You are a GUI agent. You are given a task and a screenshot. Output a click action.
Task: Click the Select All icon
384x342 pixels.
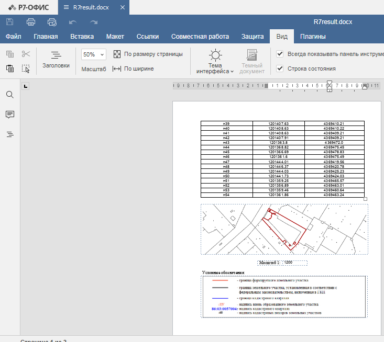(26, 69)
